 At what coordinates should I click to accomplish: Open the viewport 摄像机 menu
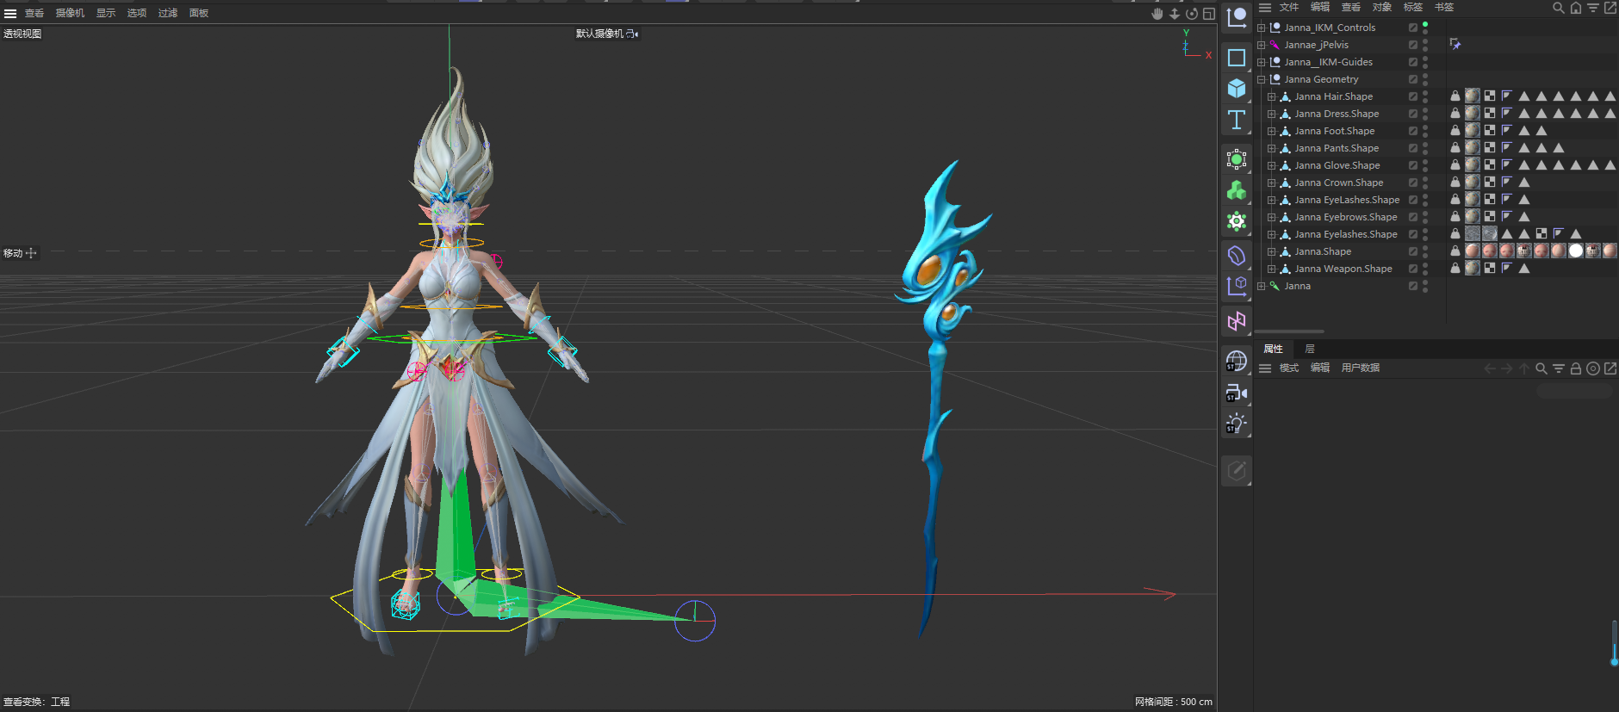click(70, 13)
